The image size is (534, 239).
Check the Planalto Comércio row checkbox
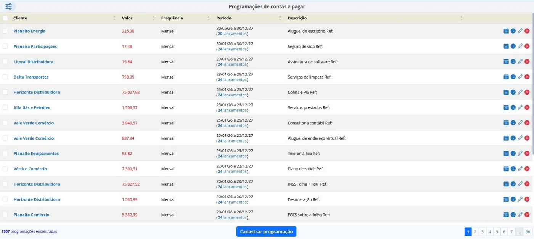point(5,215)
